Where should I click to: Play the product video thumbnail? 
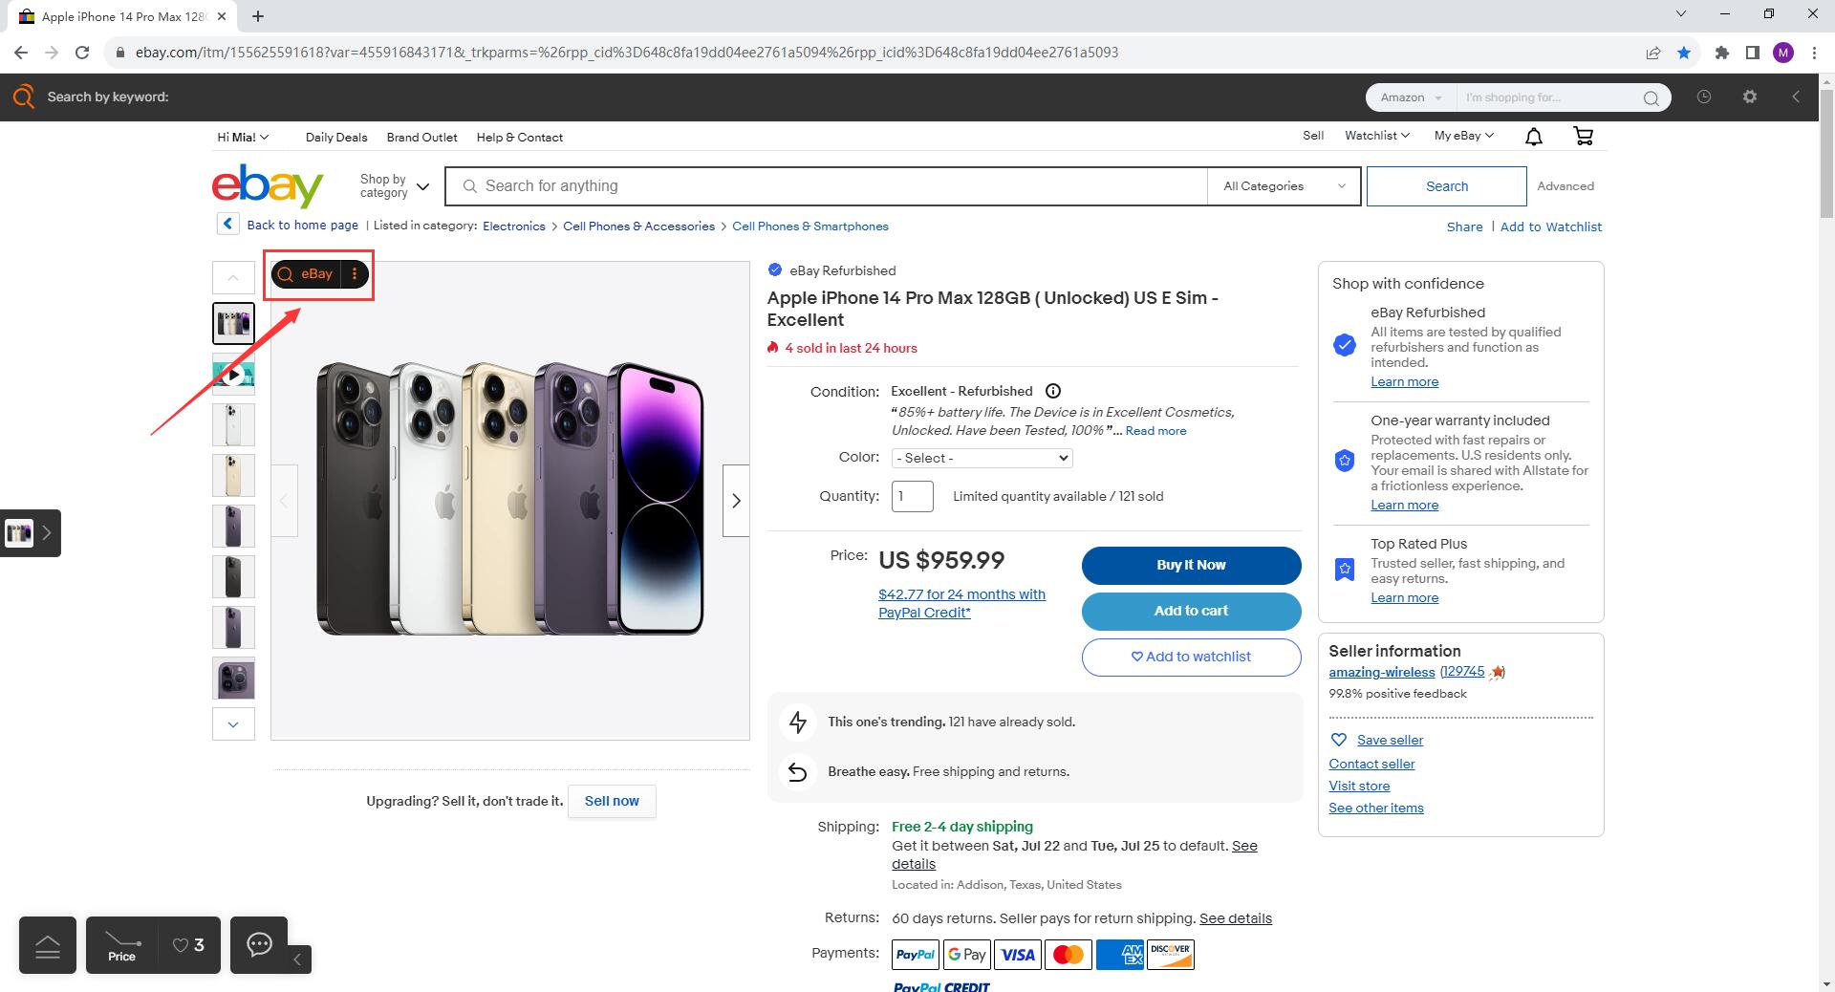click(x=233, y=374)
